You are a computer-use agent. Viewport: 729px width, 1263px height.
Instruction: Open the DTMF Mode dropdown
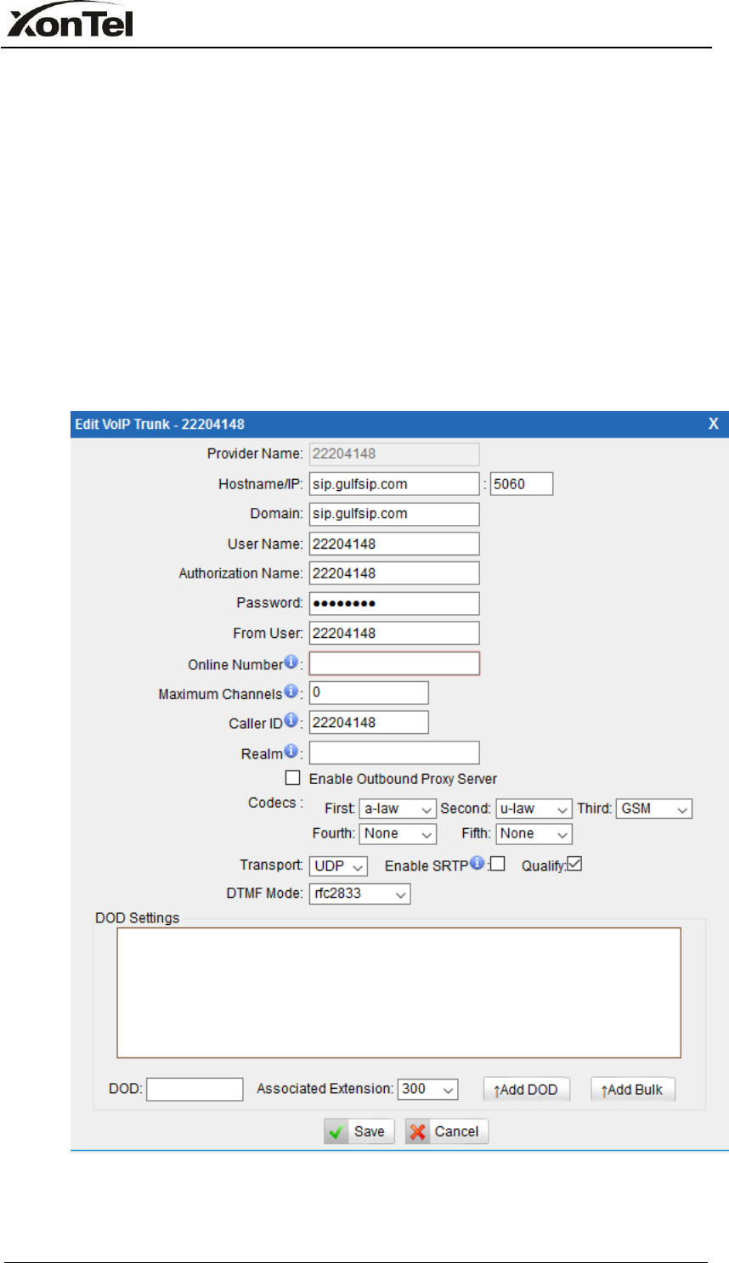pos(359,894)
